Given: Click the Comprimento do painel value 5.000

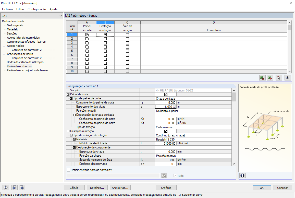Looking at the screenshot, I should (x=166, y=103).
